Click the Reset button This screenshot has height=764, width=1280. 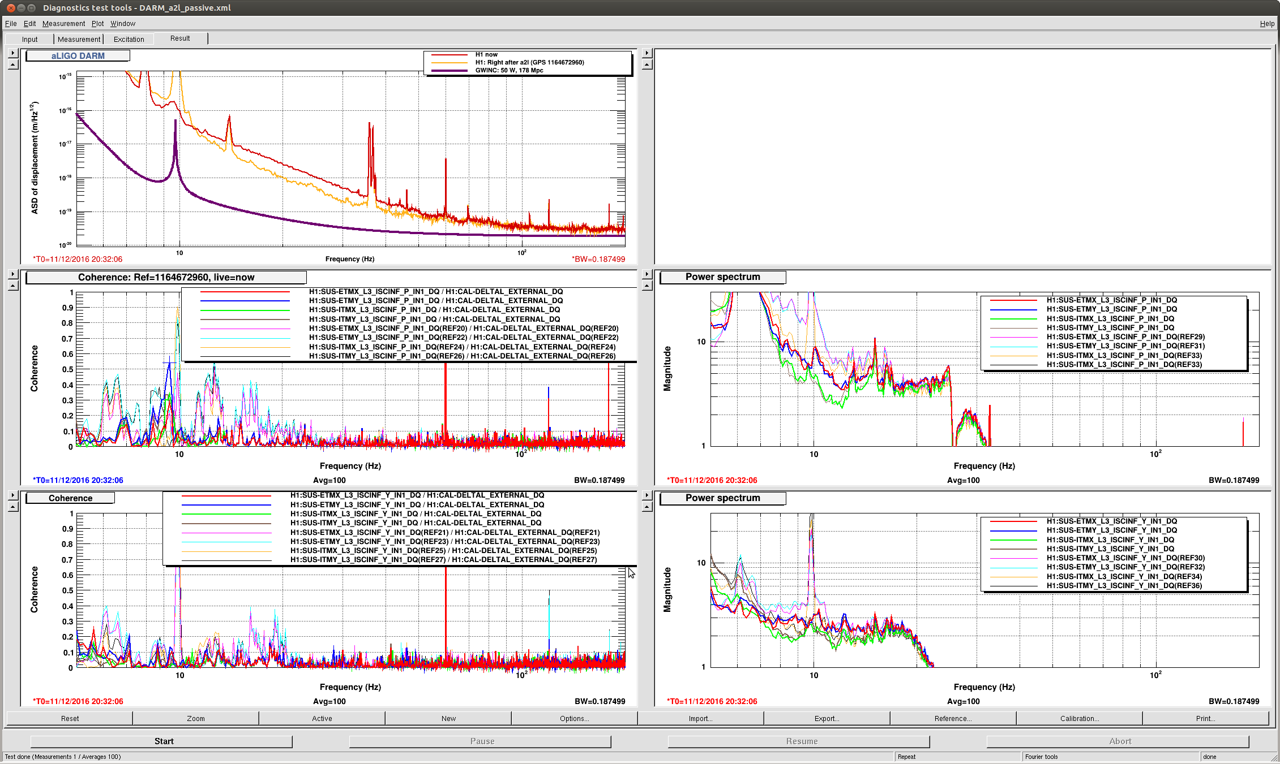(70, 718)
